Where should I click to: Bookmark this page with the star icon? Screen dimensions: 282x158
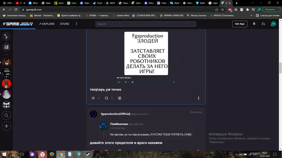[222, 9]
